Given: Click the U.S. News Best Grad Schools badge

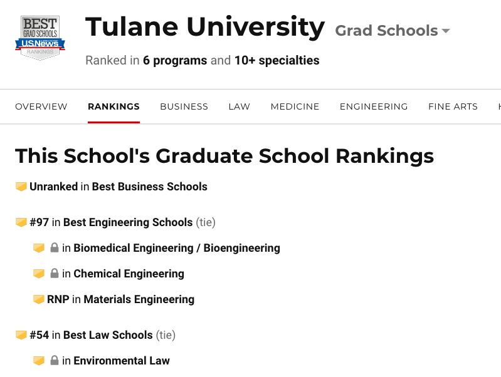Looking at the screenshot, I should [x=40, y=38].
